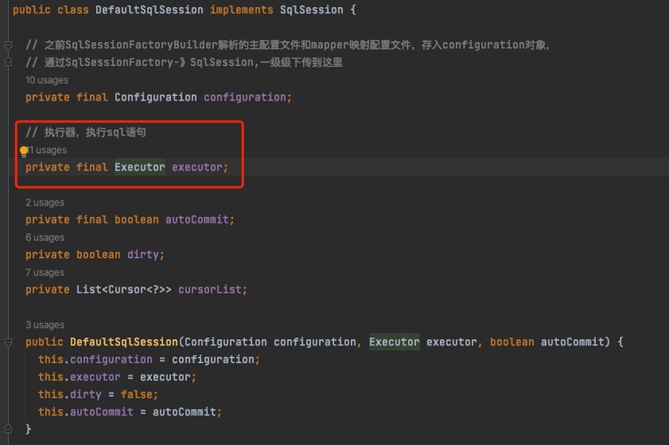Click the DefaultSqlSession constructor name
This screenshot has height=445, width=669.
(x=124, y=342)
